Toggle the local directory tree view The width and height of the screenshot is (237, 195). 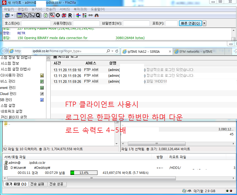[x=25, y=15]
